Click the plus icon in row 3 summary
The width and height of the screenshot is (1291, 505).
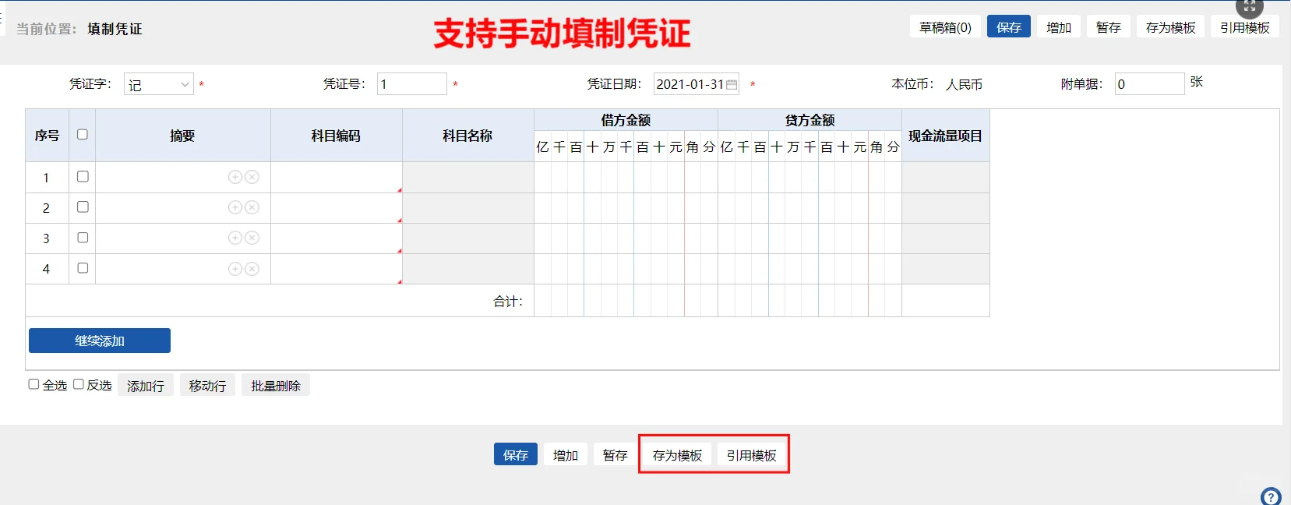point(235,238)
